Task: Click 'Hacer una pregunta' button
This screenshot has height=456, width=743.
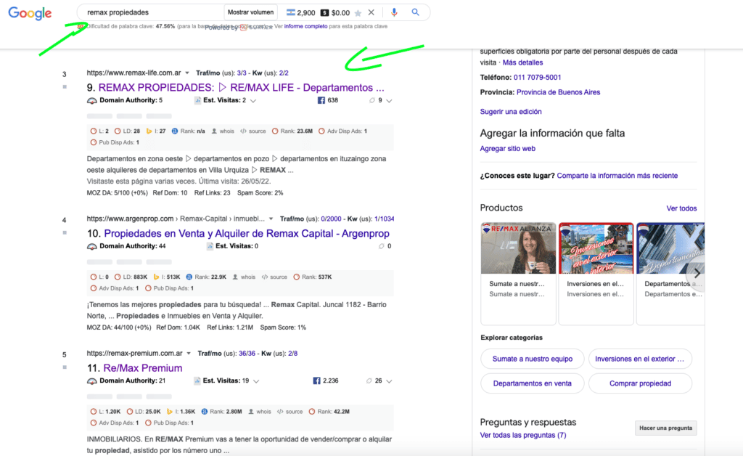Action: pyautogui.click(x=666, y=428)
